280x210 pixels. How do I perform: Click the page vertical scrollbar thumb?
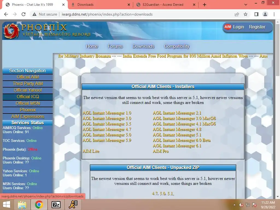pyautogui.click(x=278, y=50)
